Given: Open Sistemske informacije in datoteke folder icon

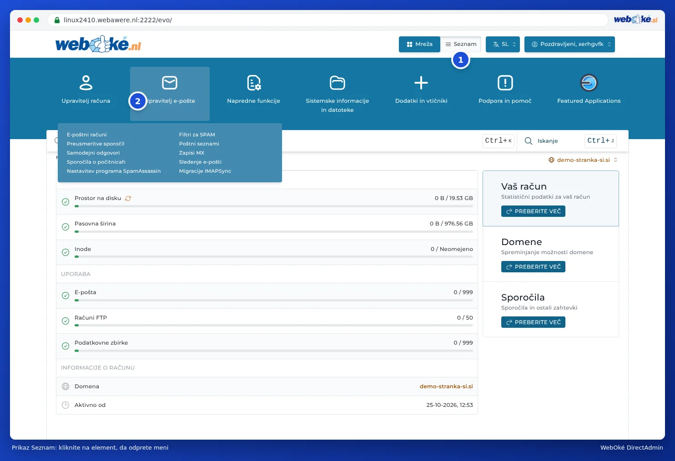Looking at the screenshot, I should (337, 83).
